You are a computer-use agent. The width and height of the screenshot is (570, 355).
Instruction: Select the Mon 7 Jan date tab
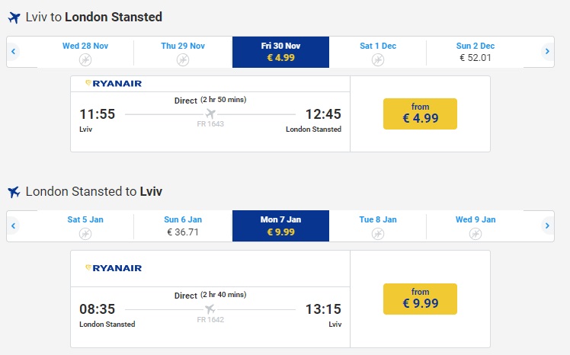[280, 226]
